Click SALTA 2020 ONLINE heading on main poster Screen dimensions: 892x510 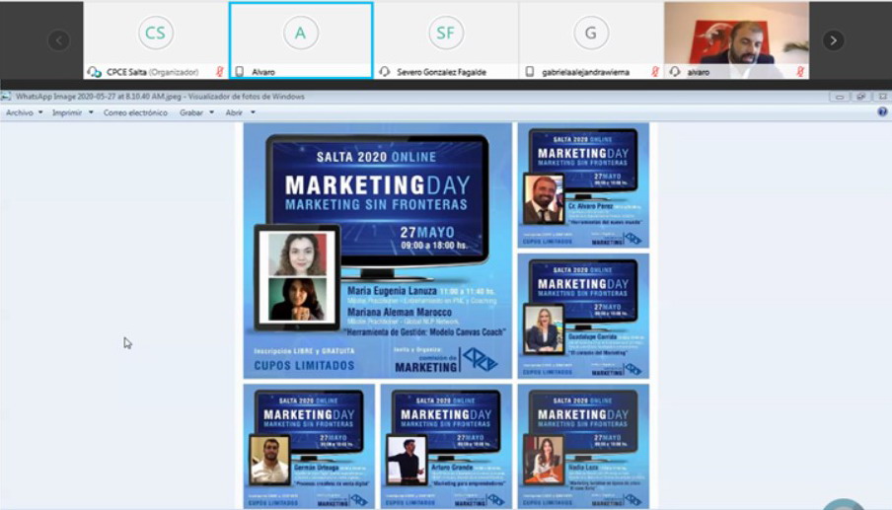coord(377,157)
